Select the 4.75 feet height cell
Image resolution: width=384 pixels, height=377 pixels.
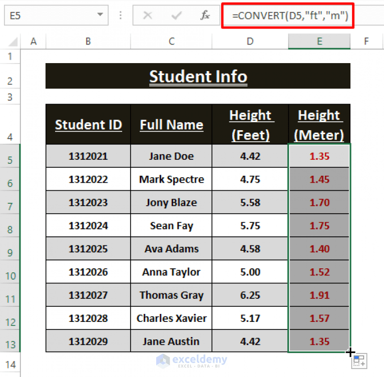[x=250, y=179]
